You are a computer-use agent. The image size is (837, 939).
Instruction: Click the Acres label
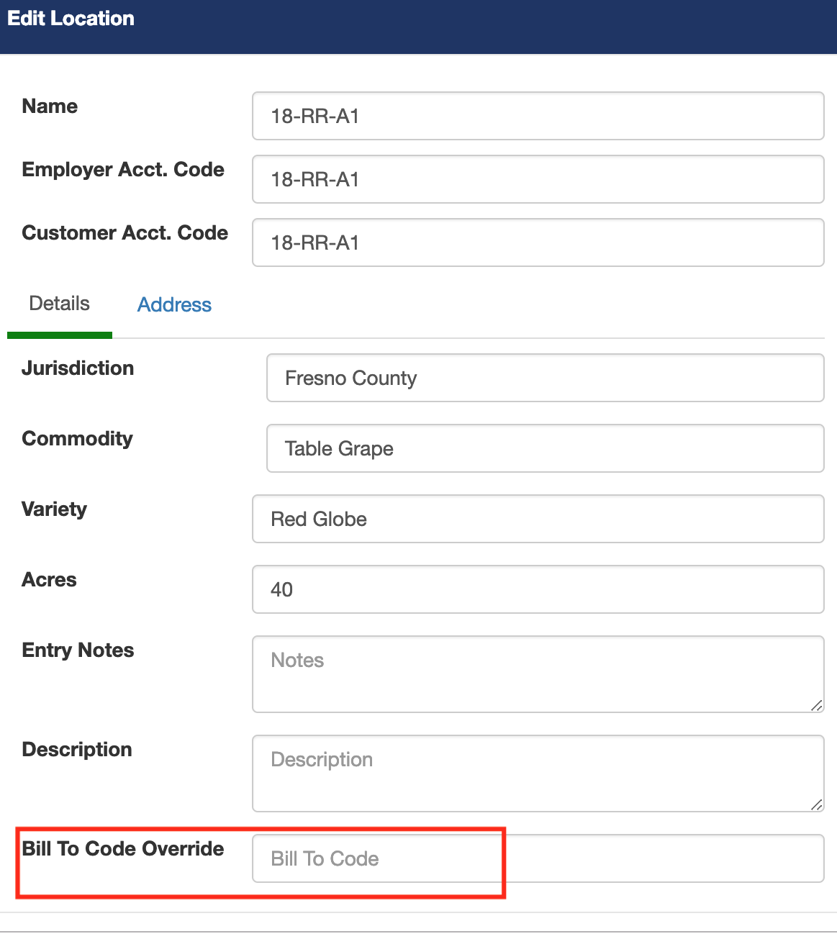point(49,579)
